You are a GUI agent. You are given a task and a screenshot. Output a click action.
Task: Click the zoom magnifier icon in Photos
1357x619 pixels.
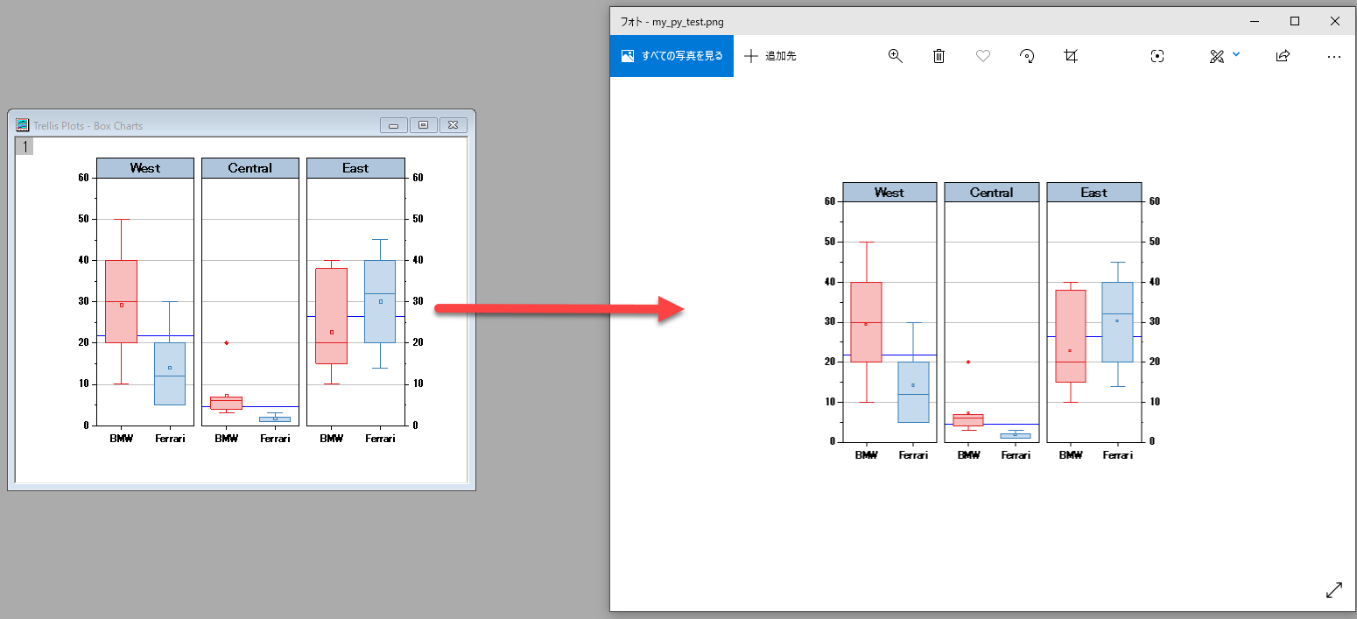(x=895, y=56)
